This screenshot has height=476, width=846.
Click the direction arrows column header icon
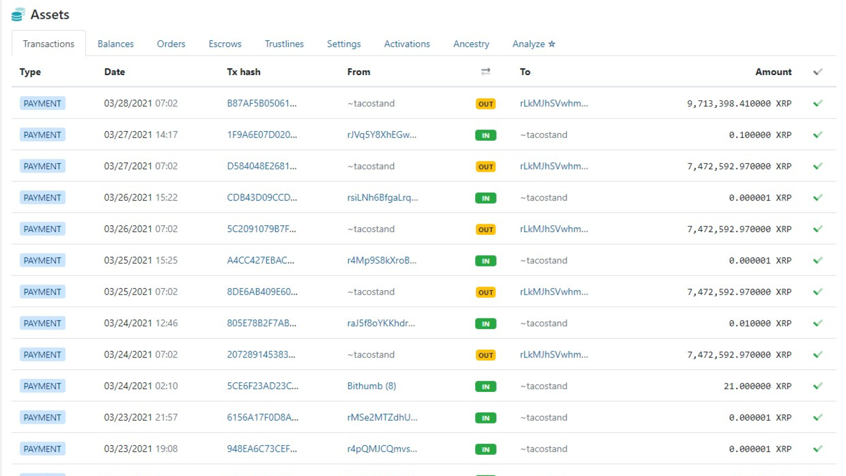485,71
